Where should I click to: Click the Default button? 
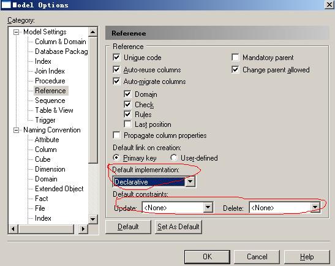(128, 227)
